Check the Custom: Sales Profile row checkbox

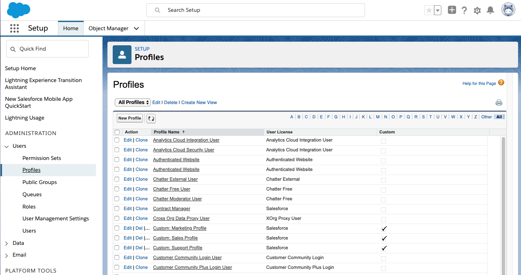[117, 238]
